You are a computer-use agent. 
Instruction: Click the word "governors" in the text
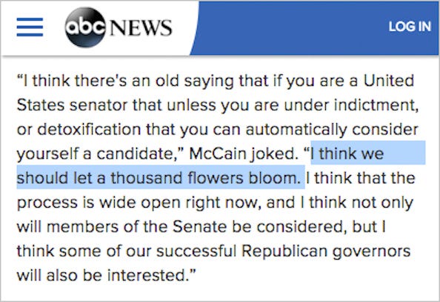point(372,252)
